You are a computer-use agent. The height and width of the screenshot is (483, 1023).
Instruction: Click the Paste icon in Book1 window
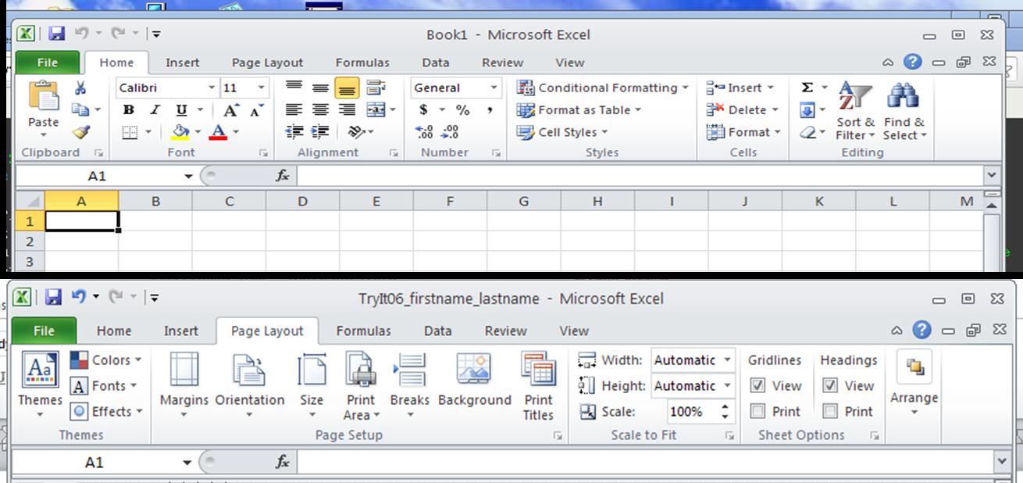[44, 97]
